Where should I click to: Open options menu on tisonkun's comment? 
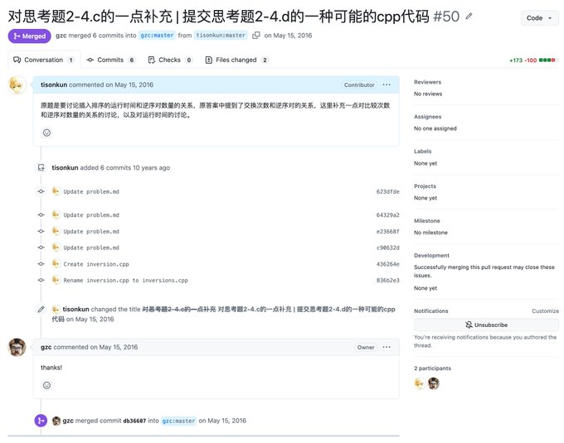(x=387, y=84)
